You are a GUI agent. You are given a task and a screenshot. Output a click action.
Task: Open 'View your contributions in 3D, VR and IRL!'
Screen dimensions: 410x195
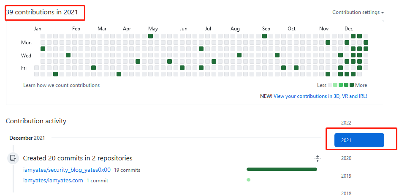320,96
